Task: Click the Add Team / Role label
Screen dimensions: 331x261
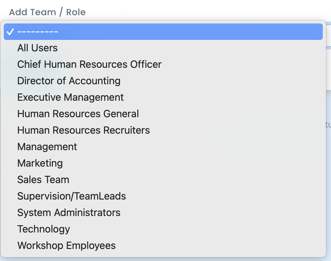Action: point(47,12)
